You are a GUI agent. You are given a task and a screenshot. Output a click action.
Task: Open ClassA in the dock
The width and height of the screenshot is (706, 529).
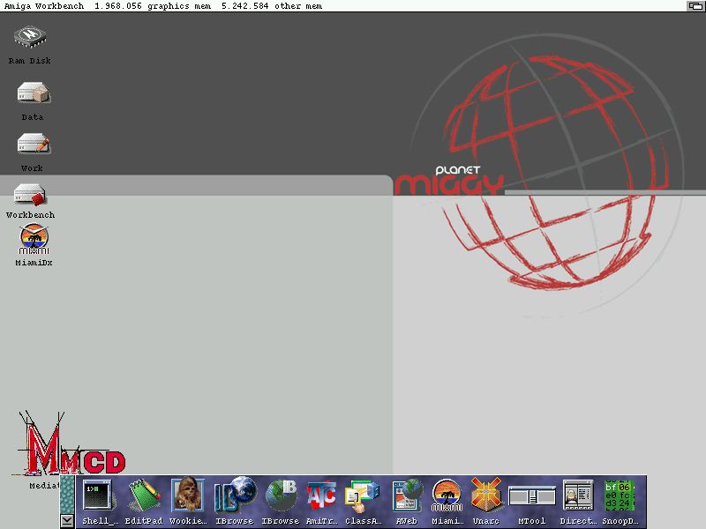(x=363, y=496)
